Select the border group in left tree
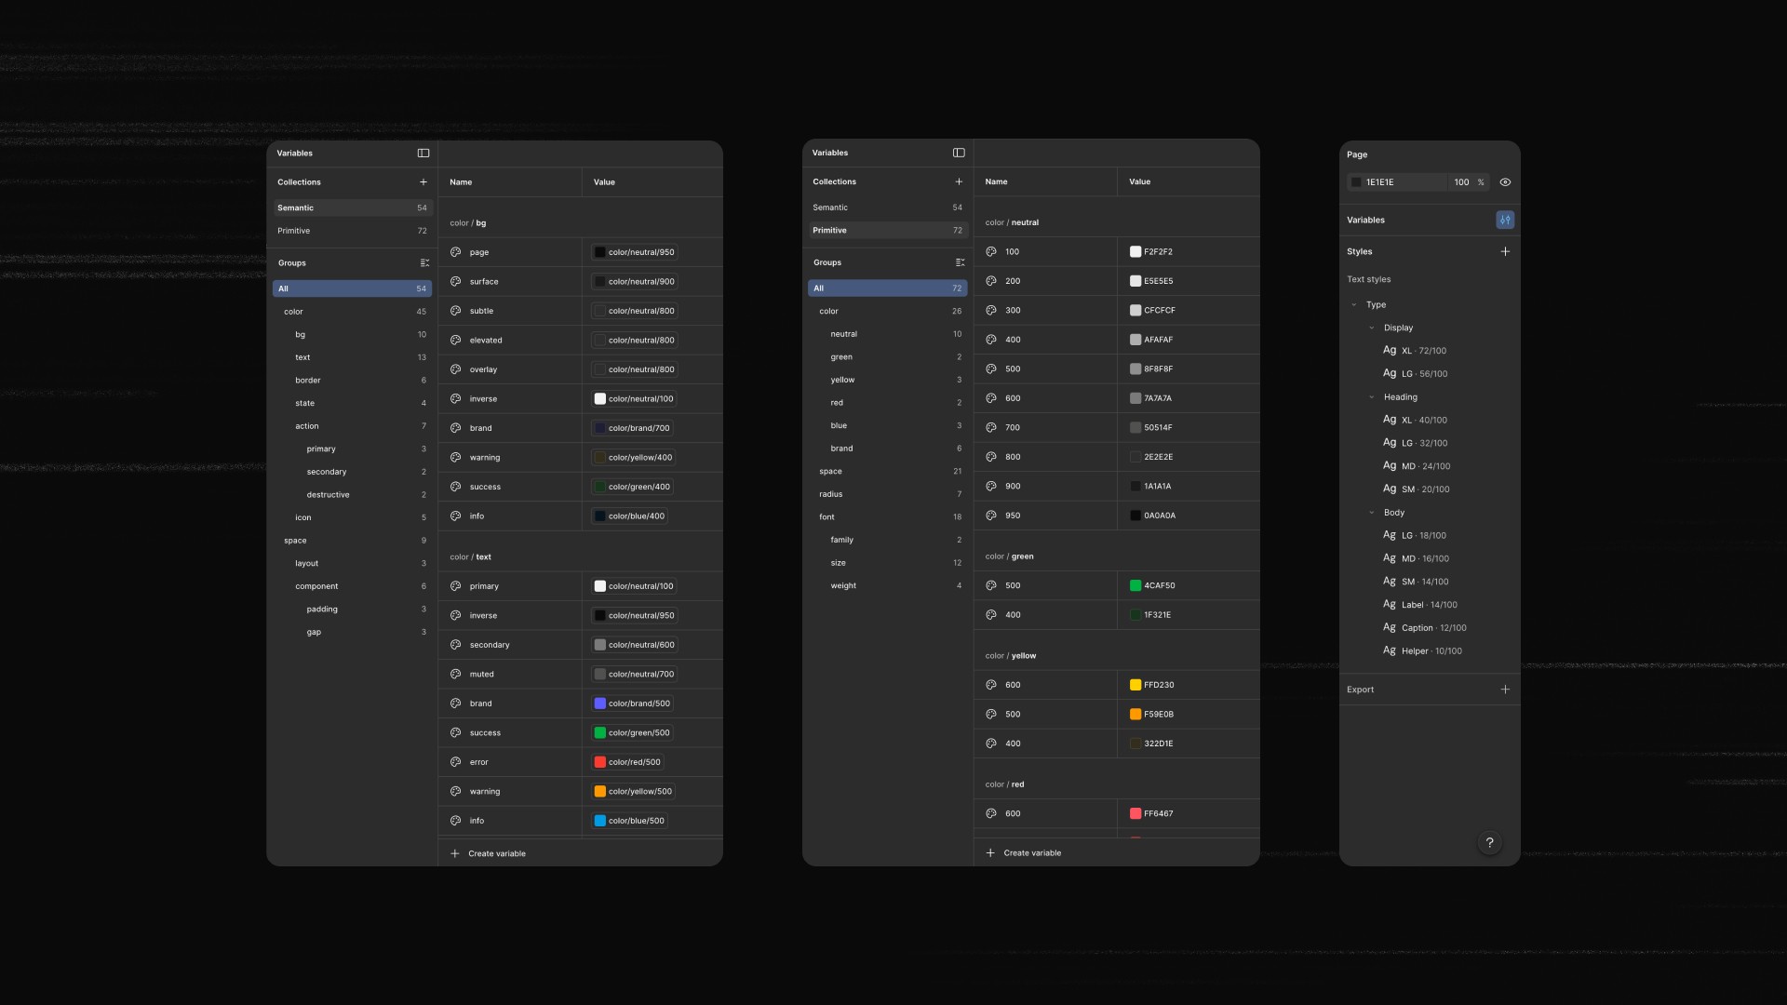1787x1005 pixels. pyautogui.click(x=308, y=381)
